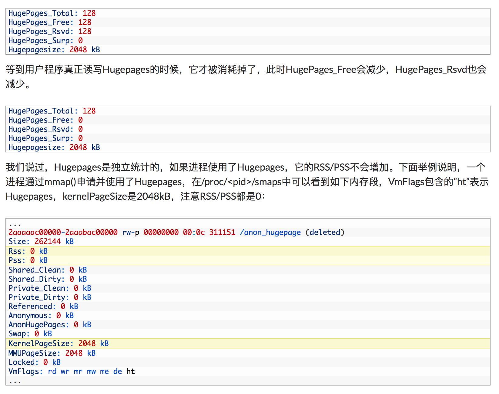Click the HugePages_Rsvd: 128 line
This screenshot has width=499, height=394.
50,32
